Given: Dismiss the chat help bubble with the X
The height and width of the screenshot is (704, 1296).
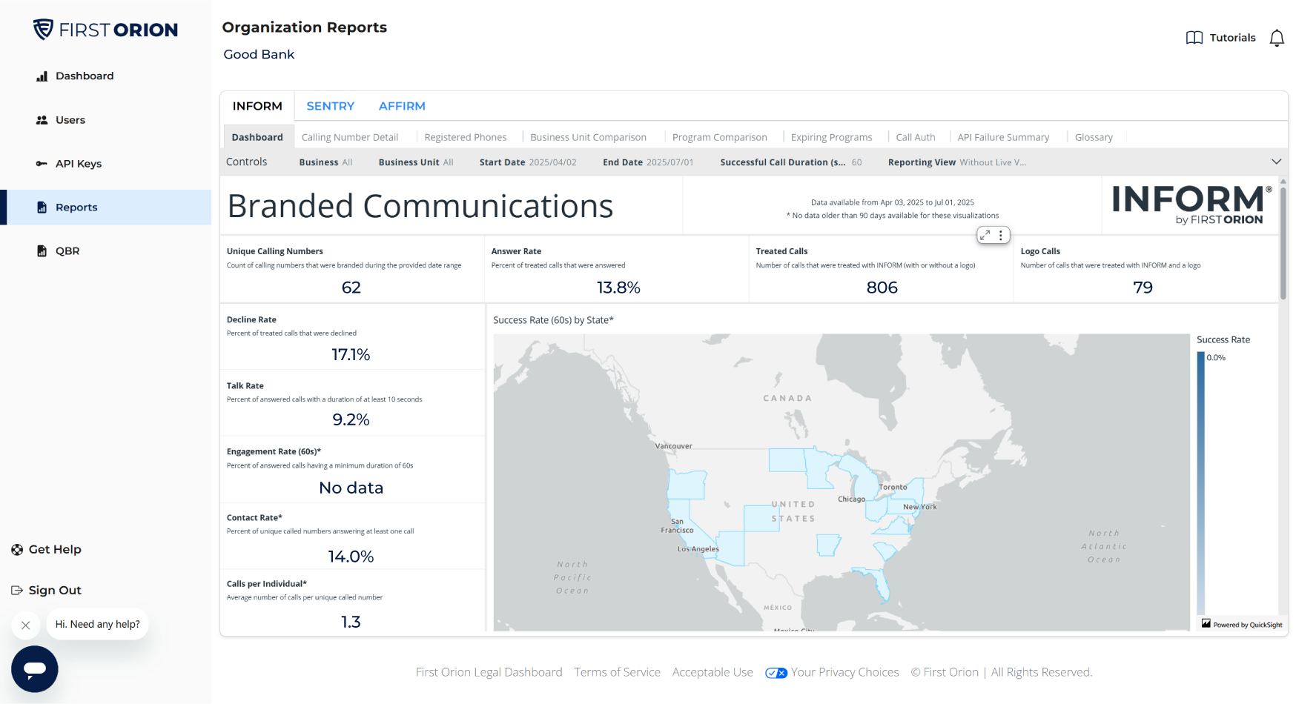Looking at the screenshot, I should pyautogui.click(x=25, y=625).
